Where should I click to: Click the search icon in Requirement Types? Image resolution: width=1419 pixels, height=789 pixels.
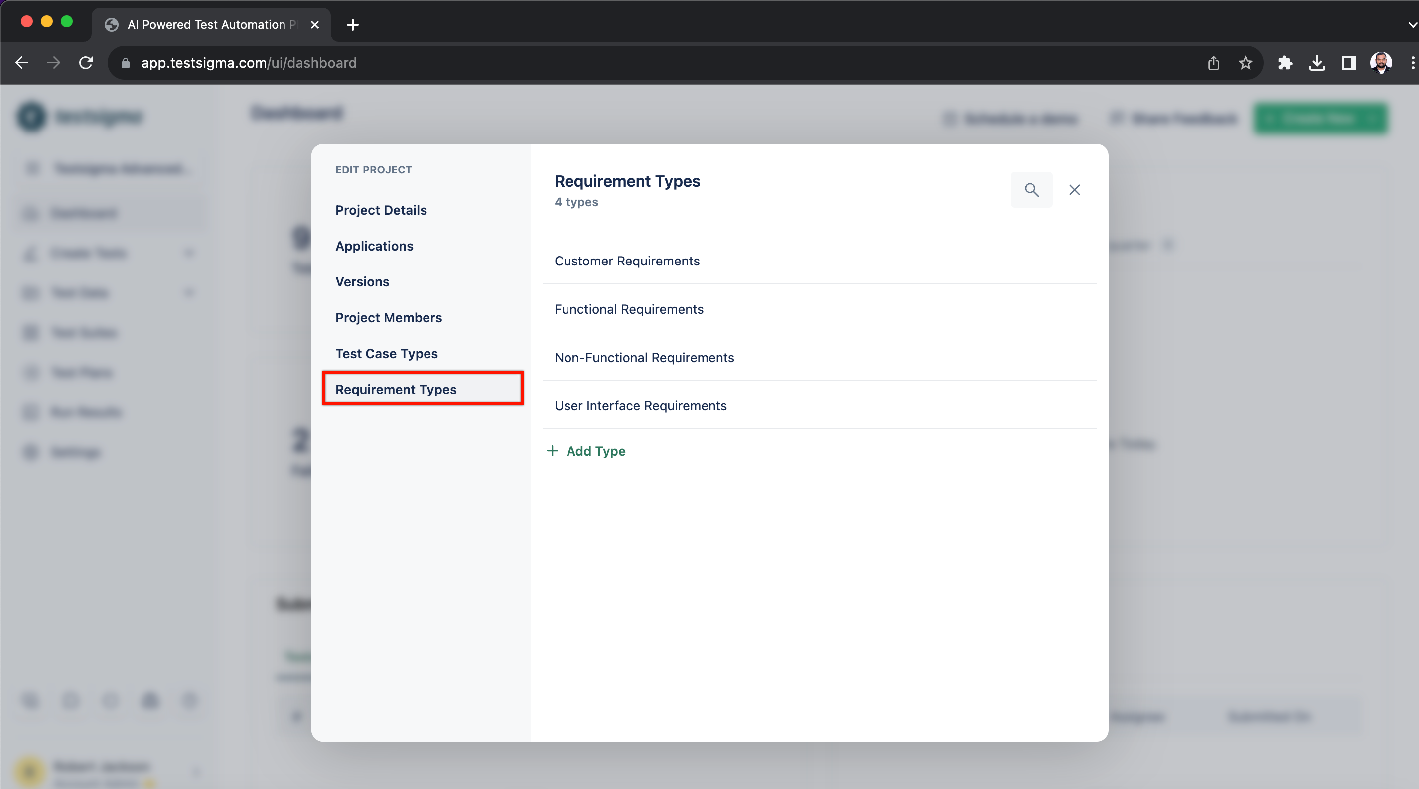[x=1033, y=189]
